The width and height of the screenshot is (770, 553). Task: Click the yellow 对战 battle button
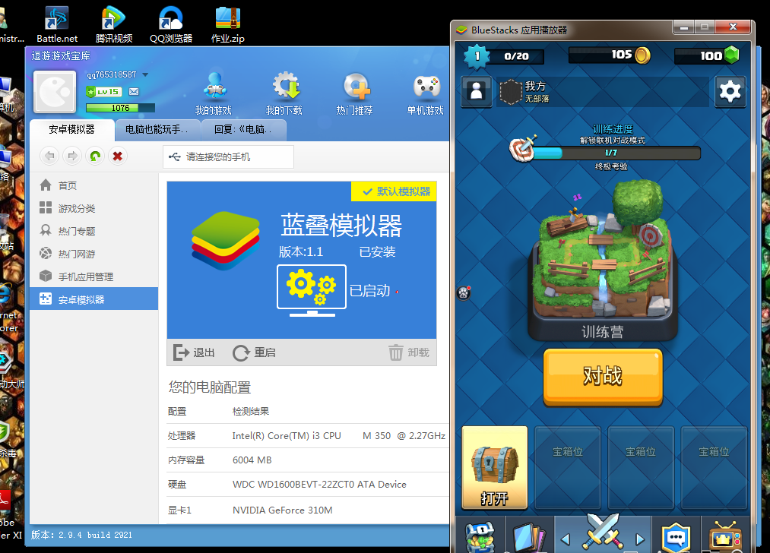tap(603, 377)
